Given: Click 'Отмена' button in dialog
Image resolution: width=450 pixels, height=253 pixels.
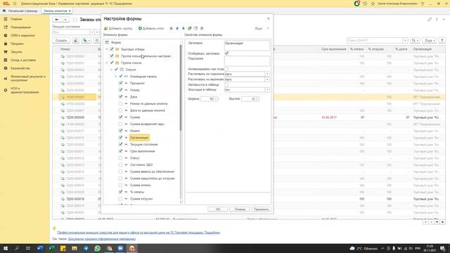Looking at the screenshot, I should (x=239, y=209).
